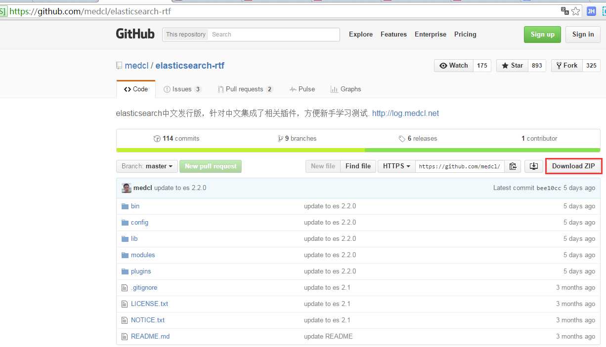Open the bin folder
This screenshot has width=606, height=347.
[135, 206]
